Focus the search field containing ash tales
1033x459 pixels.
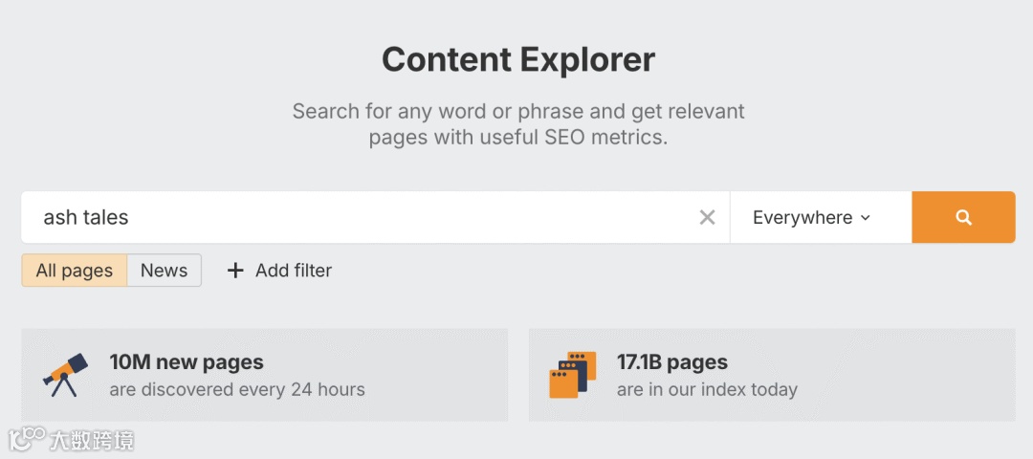pyautogui.click(x=86, y=218)
